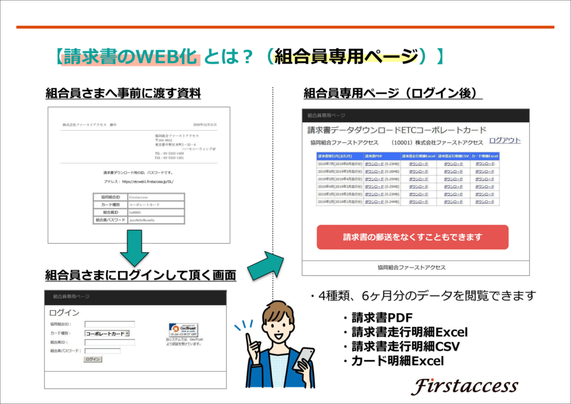Click the 請求書発行月(走行月) table column header
The height and width of the screenshot is (404, 571).
click(340, 156)
